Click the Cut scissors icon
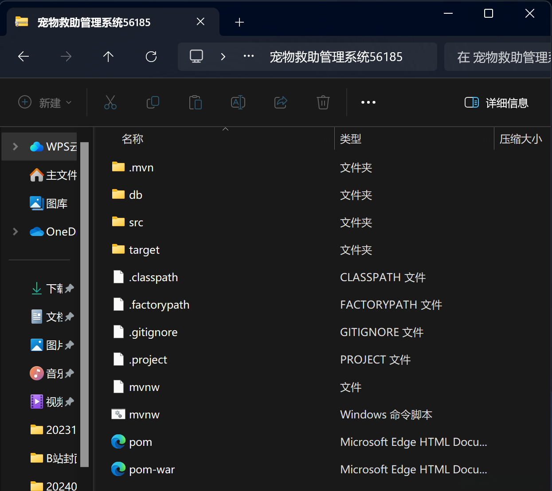552x491 pixels. pos(110,102)
